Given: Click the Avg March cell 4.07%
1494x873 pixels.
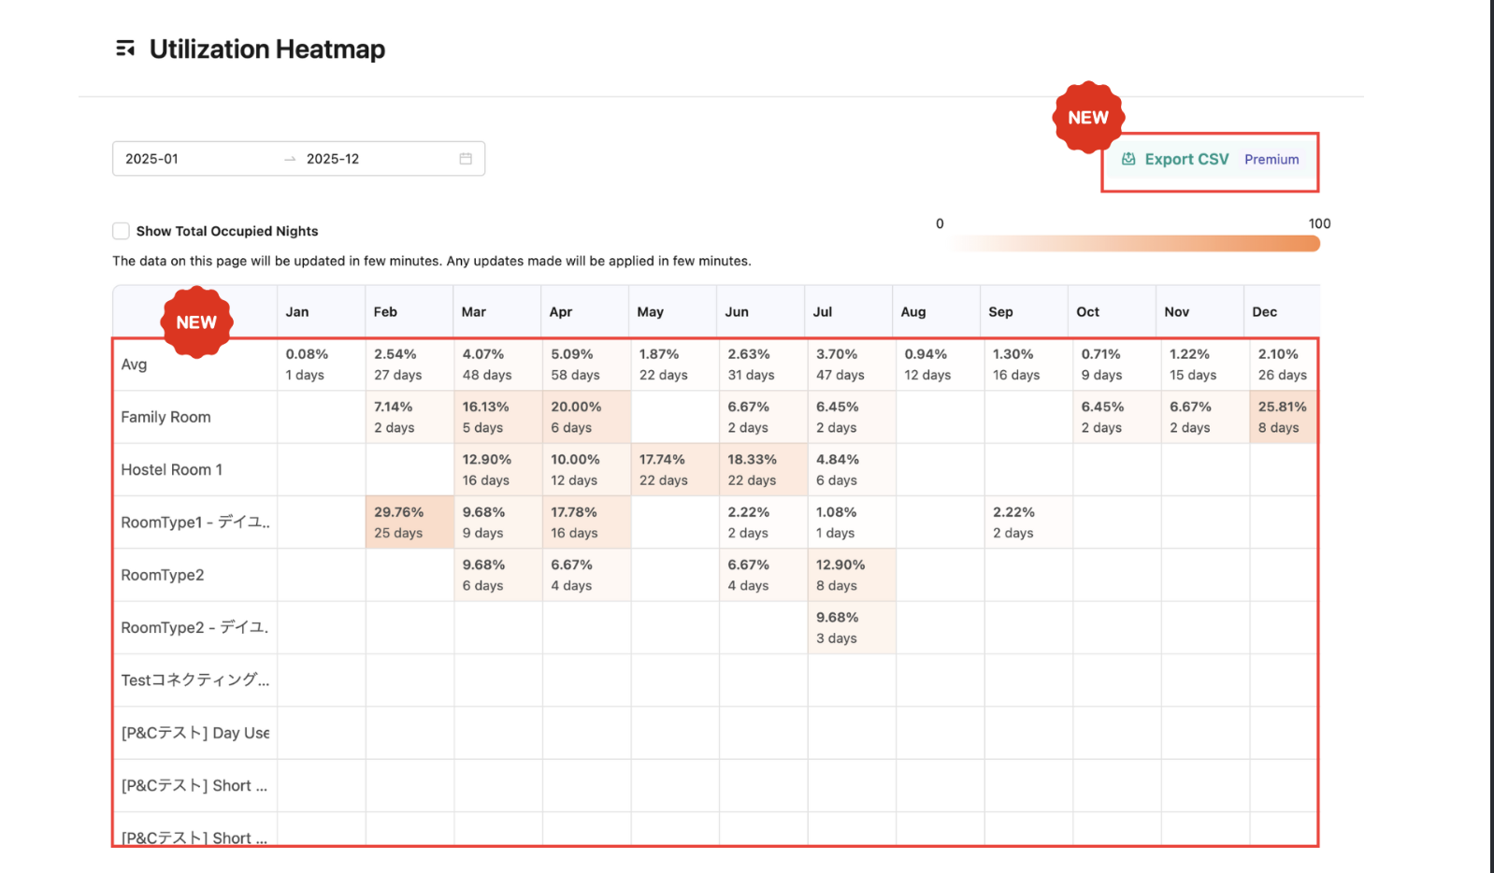Looking at the screenshot, I should pos(497,365).
